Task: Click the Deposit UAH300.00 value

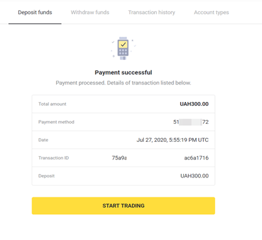Action: pos(194,176)
